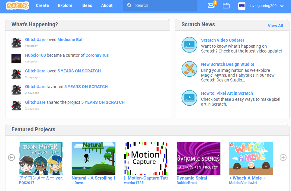Open BubbleBread author link
This screenshot has width=291, height=191.
pos(187,183)
